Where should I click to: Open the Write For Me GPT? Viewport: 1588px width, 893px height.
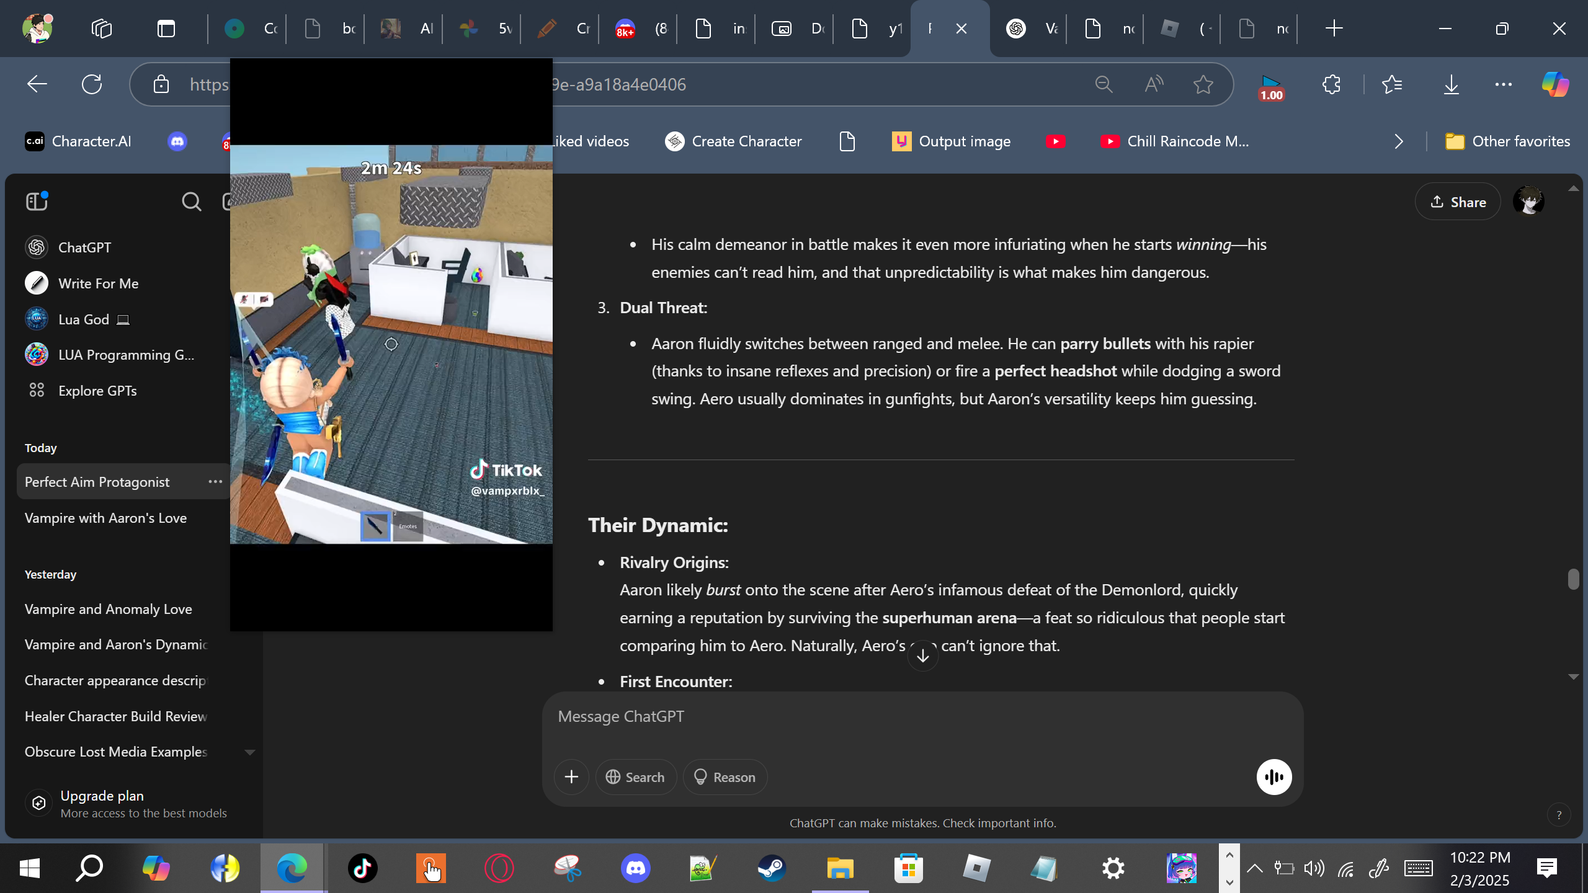[82, 283]
